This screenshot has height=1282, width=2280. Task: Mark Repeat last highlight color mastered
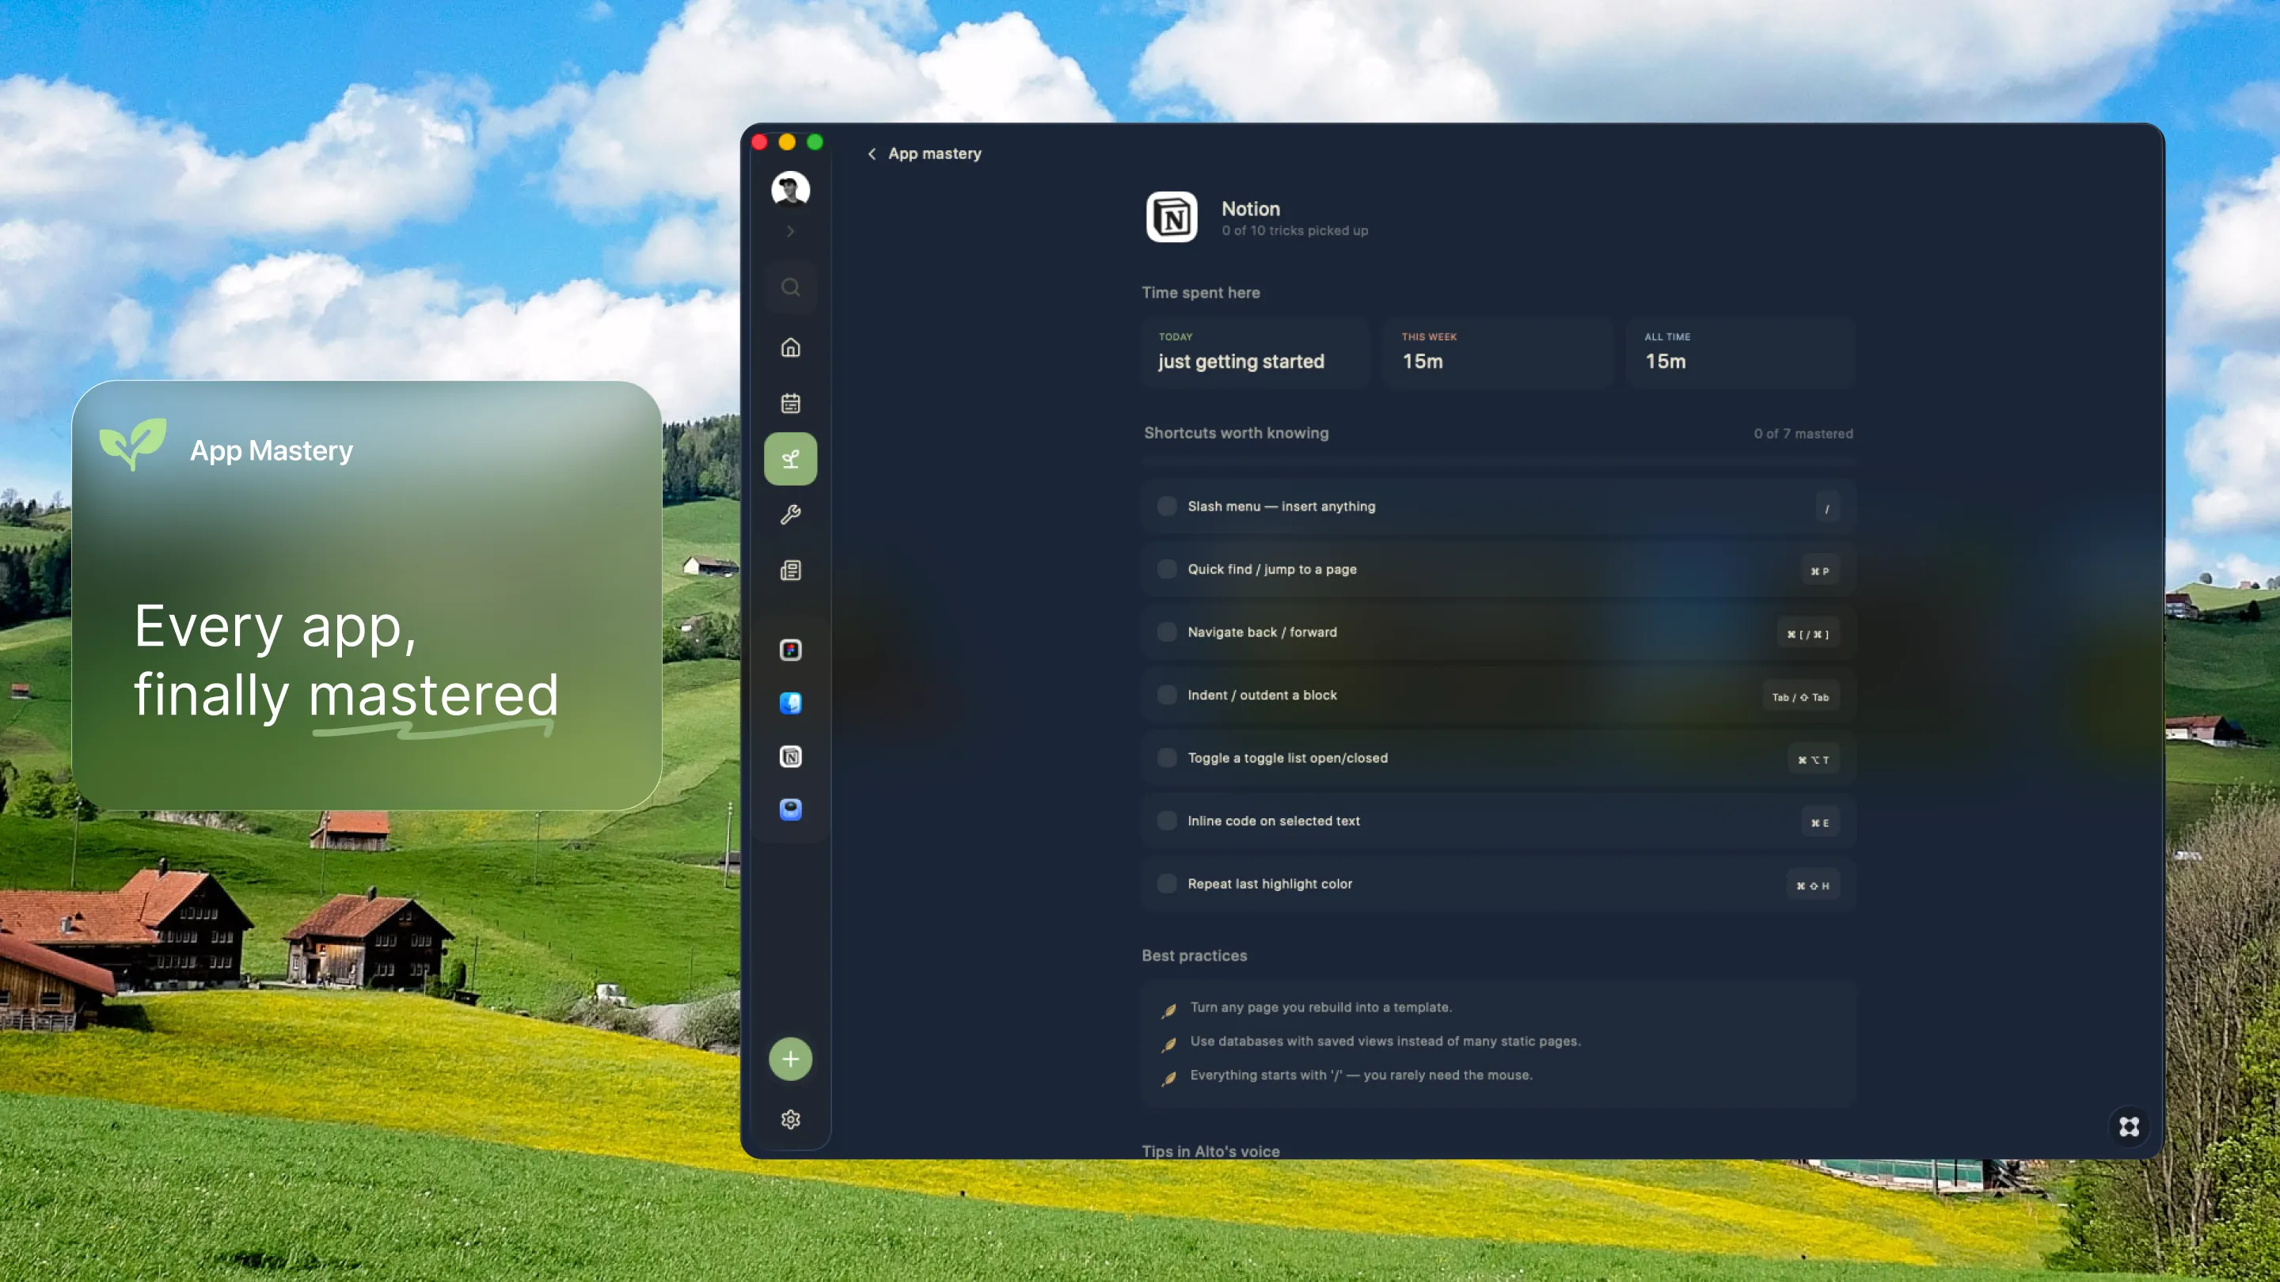coord(1167,883)
